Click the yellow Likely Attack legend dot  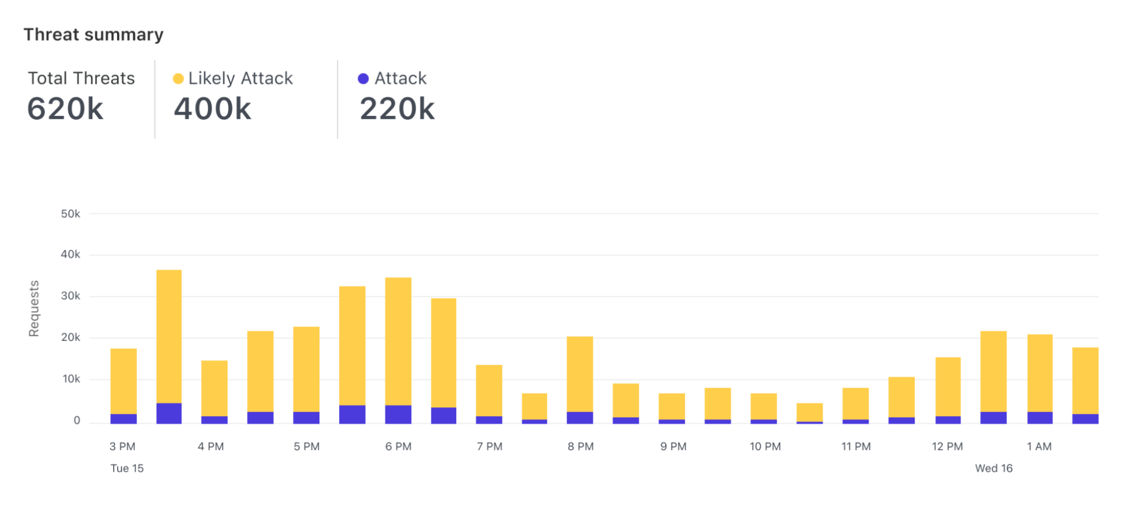tap(178, 79)
